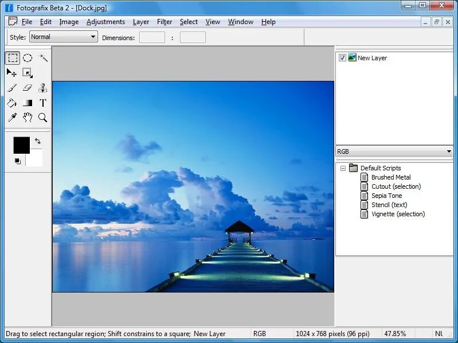The width and height of the screenshot is (458, 343).
Task: Select the Gradient tool
Action: [x=28, y=103]
